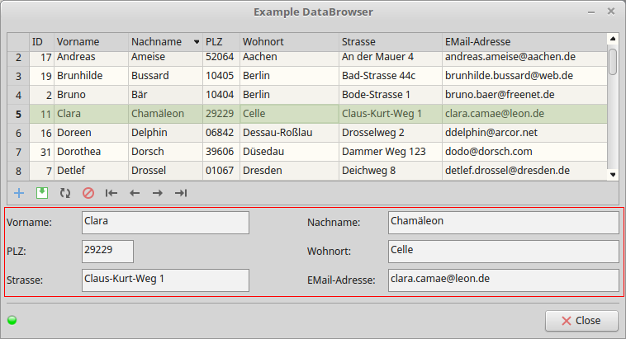This screenshot has height=339, width=626.
Task: Click the Vorname input field
Action: [x=165, y=223]
